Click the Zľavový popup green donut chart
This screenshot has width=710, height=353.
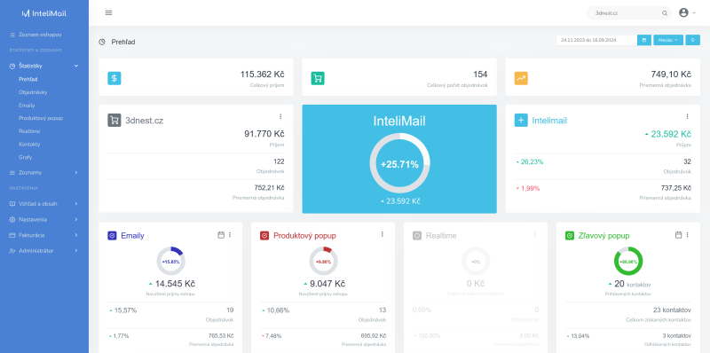click(628, 261)
